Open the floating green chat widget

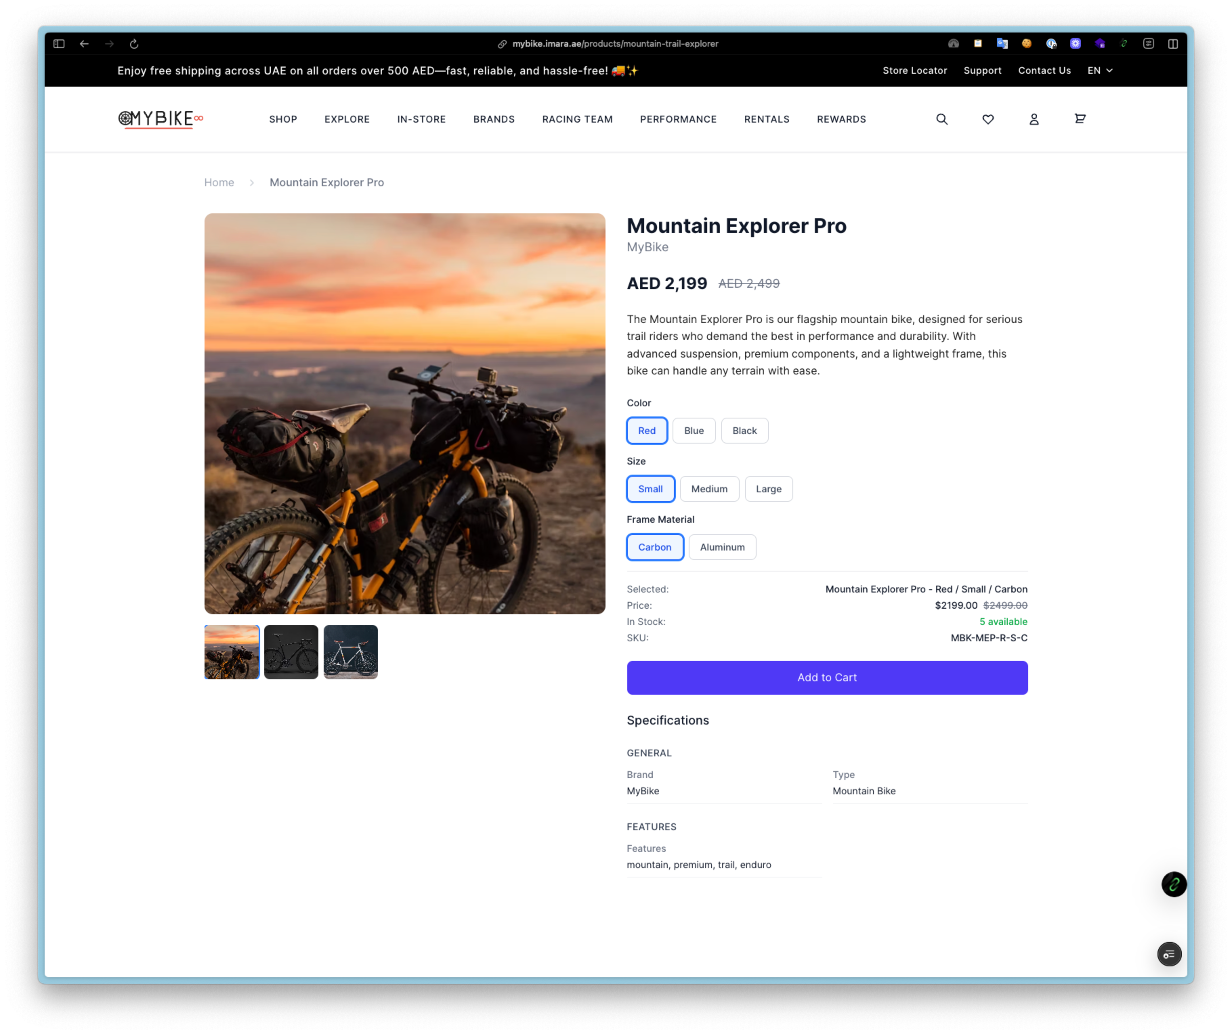click(1173, 884)
